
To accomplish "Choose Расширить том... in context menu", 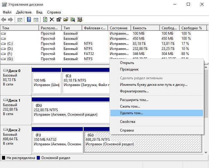I will (x=157, y=100).
